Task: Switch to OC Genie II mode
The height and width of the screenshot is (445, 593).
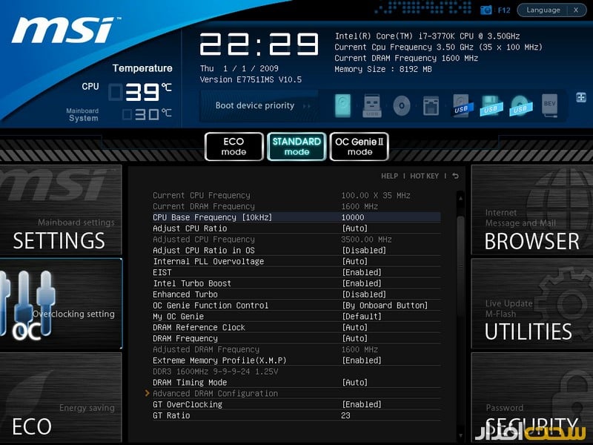Action: tap(360, 146)
